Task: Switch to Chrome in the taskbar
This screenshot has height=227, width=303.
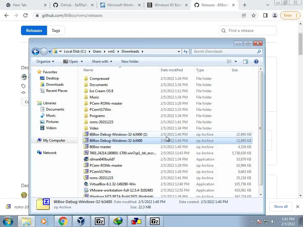Action: point(63,221)
